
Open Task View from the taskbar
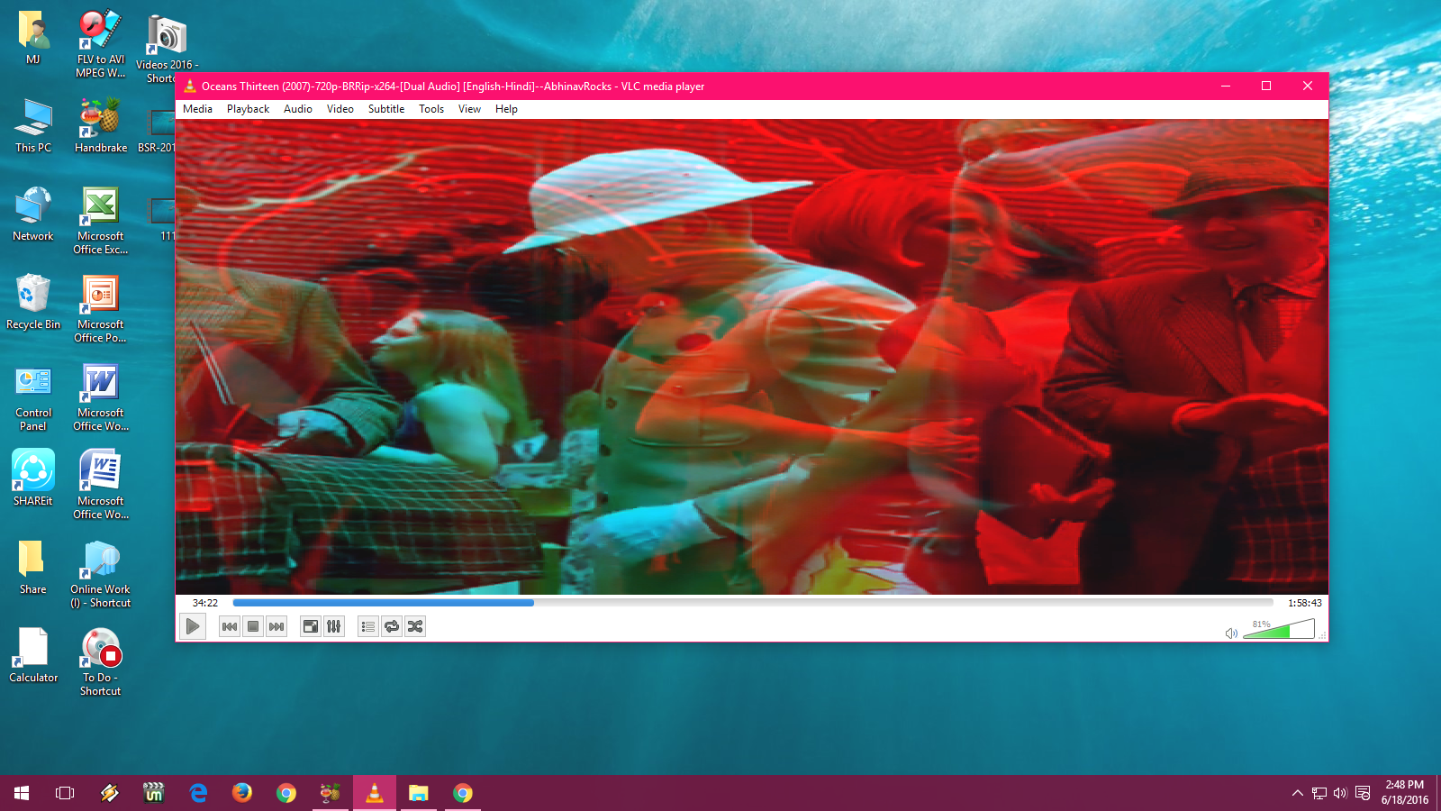[x=65, y=793]
